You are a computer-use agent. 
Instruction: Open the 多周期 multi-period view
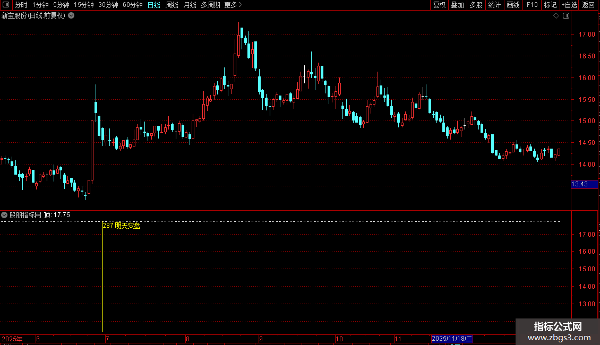[x=210, y=5]
